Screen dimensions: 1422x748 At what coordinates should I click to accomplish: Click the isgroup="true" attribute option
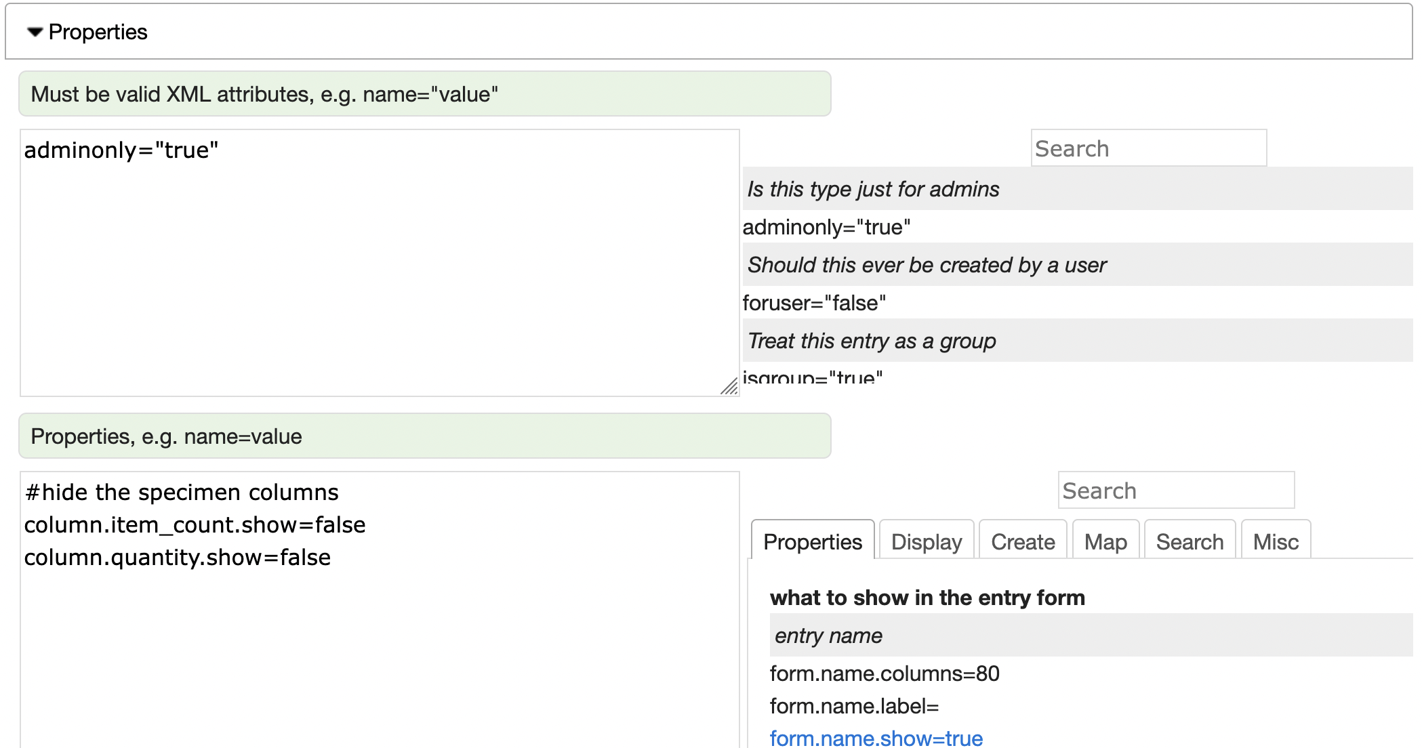point(813,377)
